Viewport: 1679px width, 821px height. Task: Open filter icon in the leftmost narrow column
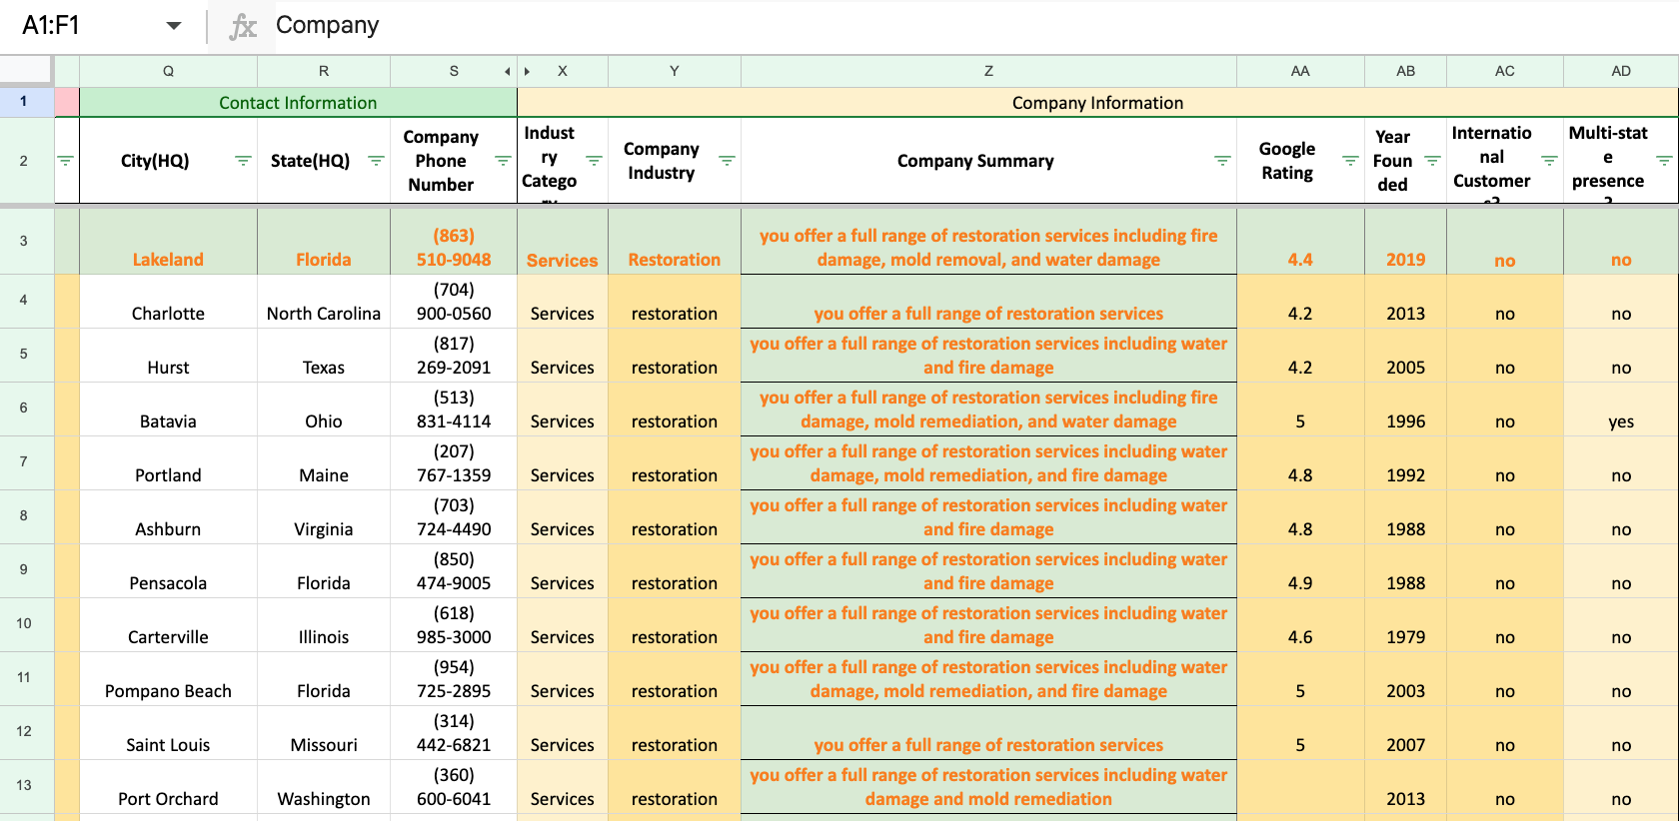tap(66, 161)
